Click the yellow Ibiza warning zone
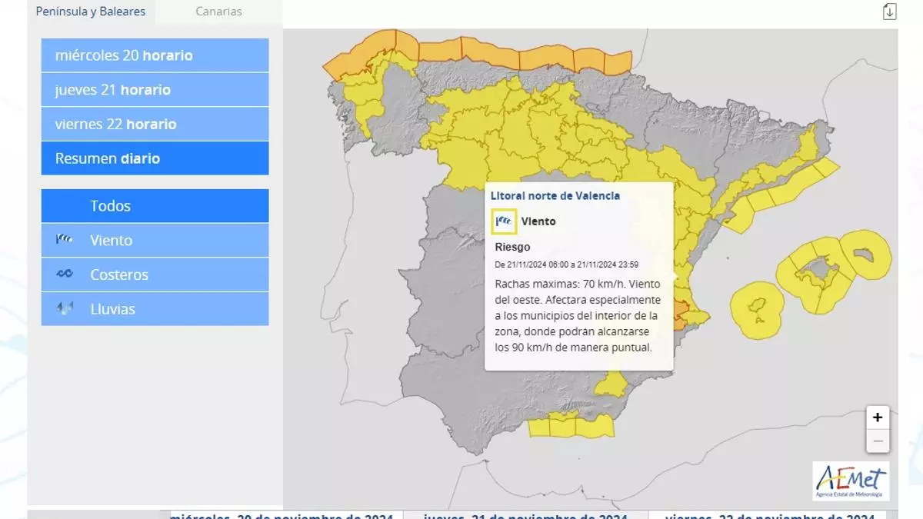923x519 pixels. click(757, 309)
